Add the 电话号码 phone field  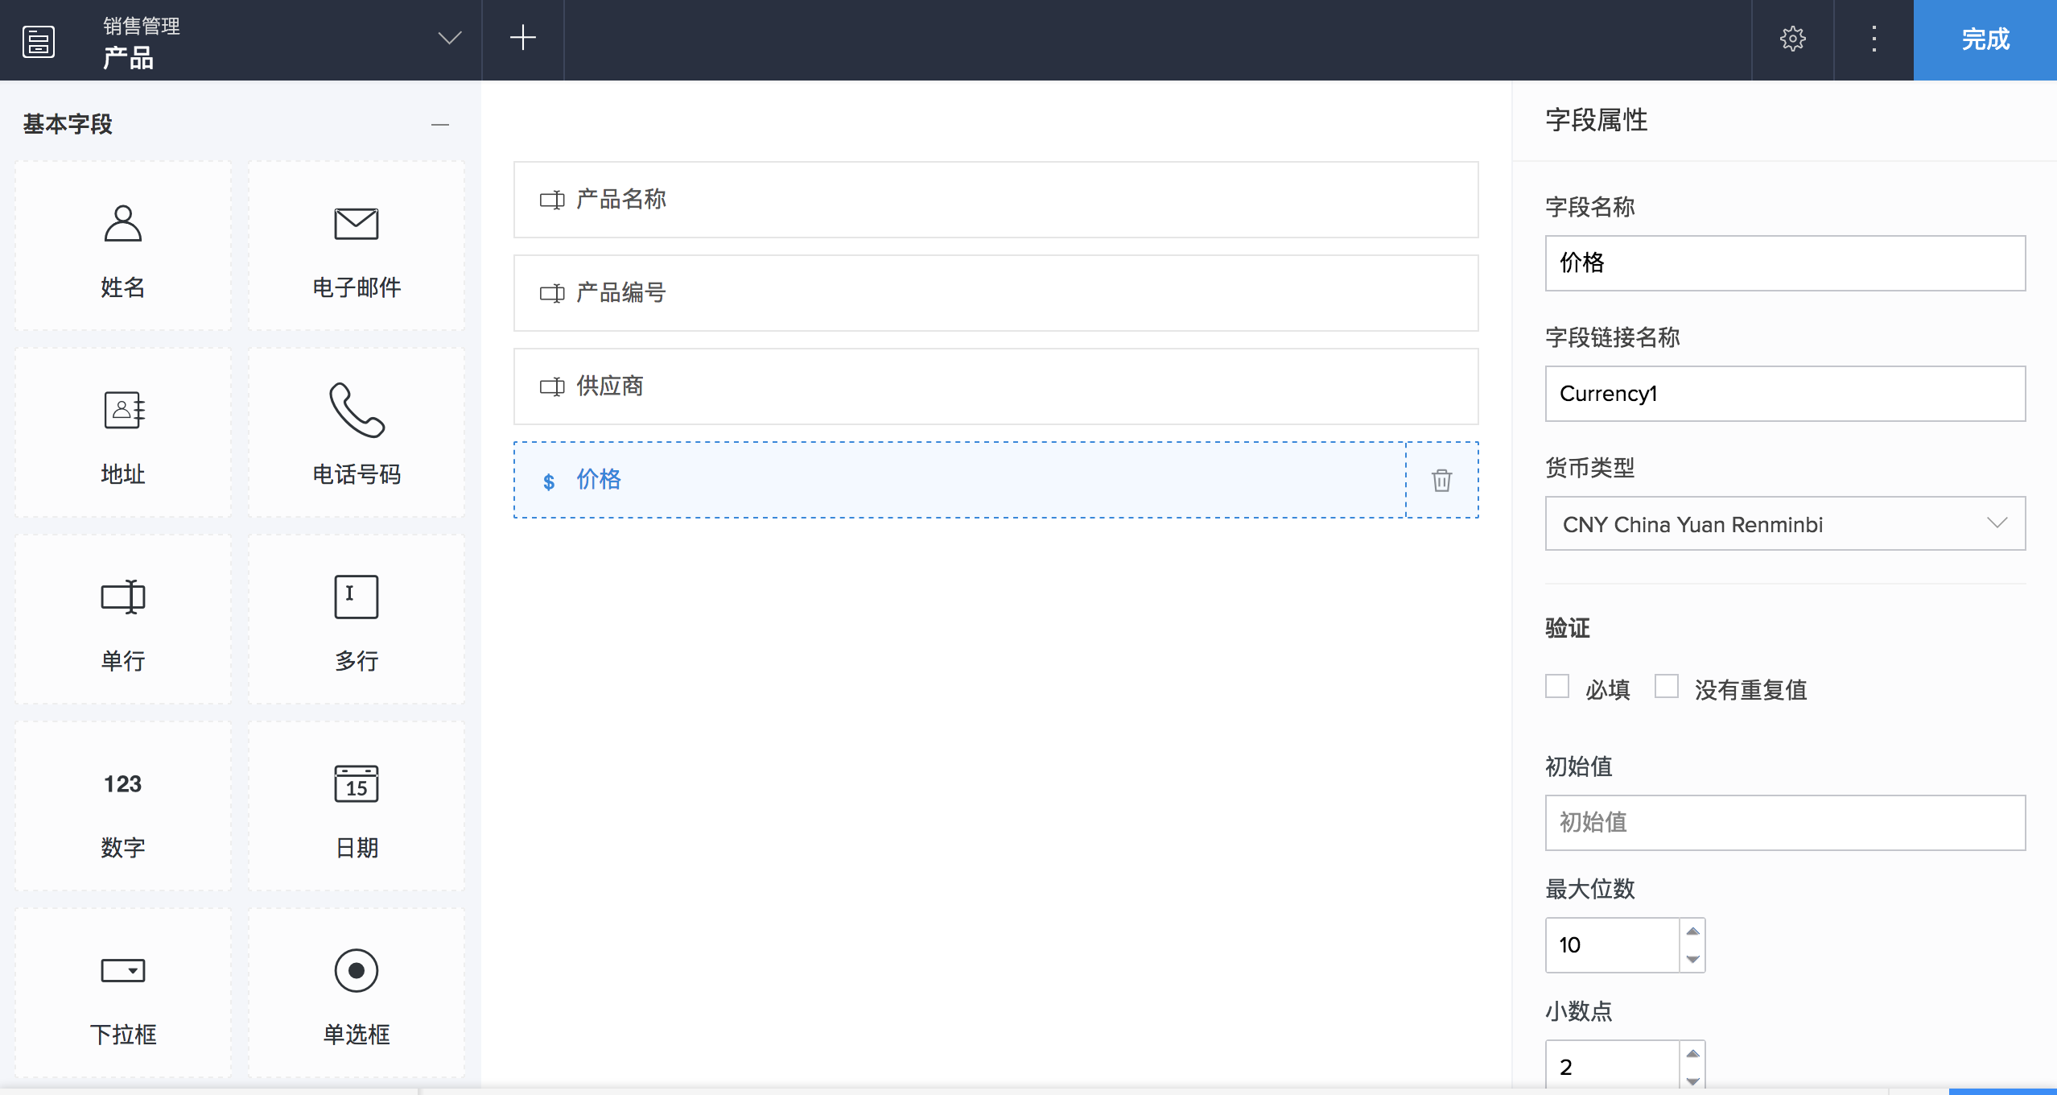pyautogui.click(x=357, y=432)
